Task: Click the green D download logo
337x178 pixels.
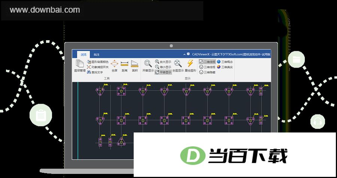Action: (193, 155)
